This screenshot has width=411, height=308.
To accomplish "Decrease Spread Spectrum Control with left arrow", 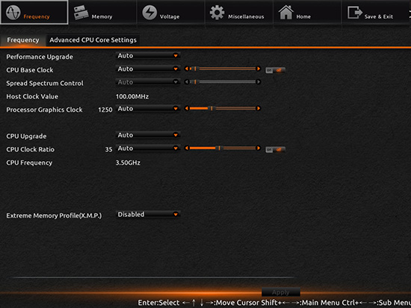I will point(186,82).
